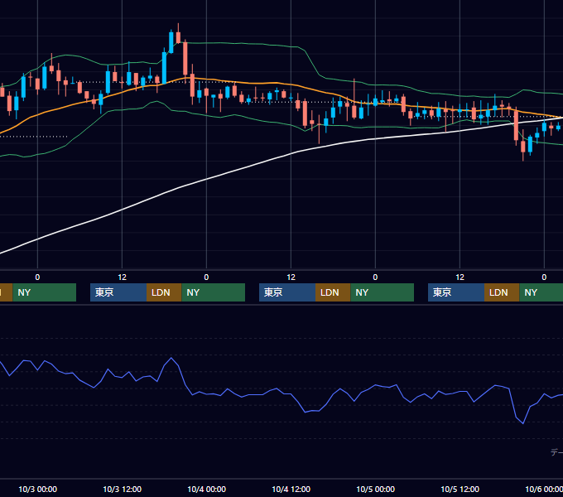Viewport: 563px width, 497px height.
Task: Click hour label 12 above 10/4 12:00
Action: tap(291, 277)
